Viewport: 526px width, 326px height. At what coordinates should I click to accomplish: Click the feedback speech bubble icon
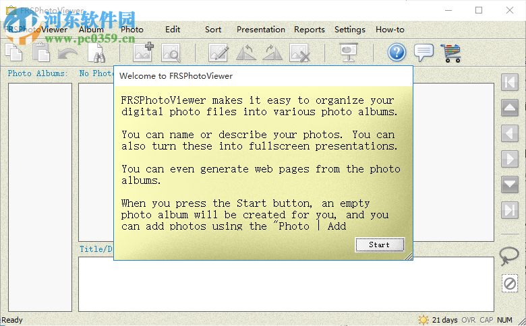click(x=423, y=53)
